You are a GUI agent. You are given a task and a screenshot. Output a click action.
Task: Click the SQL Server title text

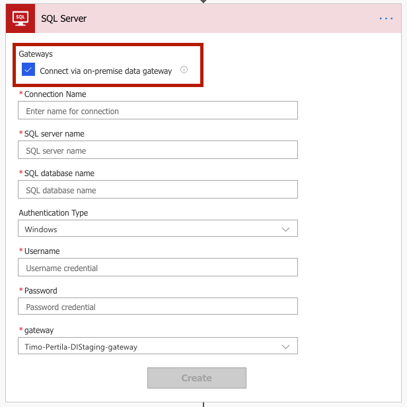point(63,18)
